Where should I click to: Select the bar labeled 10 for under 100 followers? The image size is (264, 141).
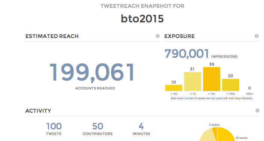pyautogui.click(x=174, y=88)
